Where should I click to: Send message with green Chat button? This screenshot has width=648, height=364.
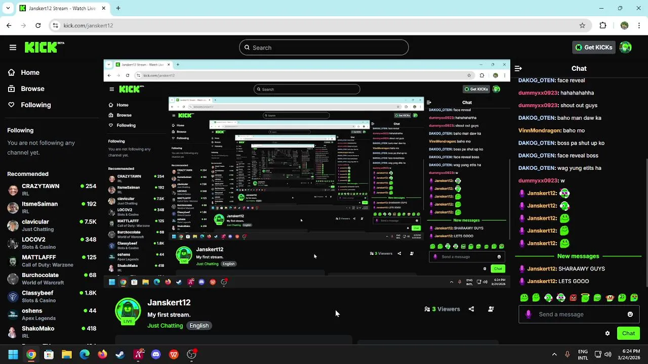pos(628,333)
